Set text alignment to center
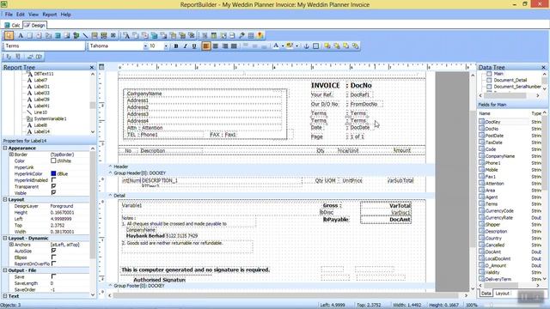550x309 pixels. click(216, 45)
